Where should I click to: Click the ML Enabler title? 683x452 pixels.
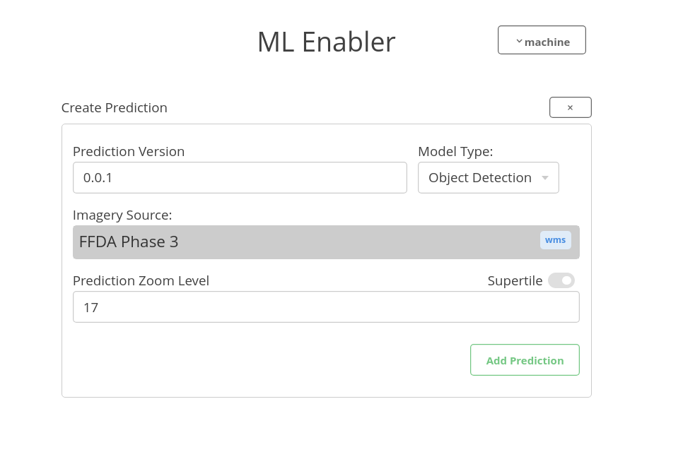326,41
